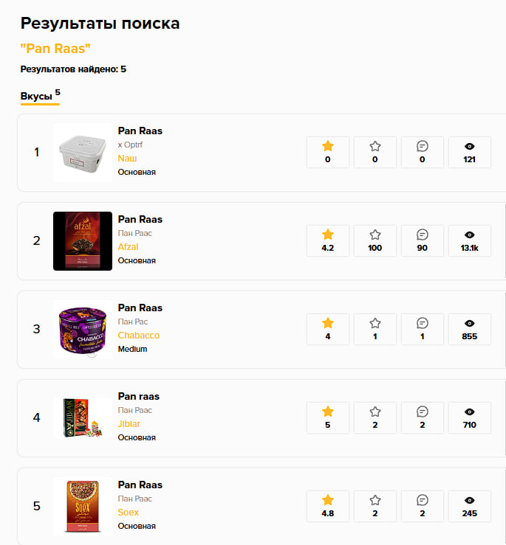Click the eye views box showing 13.1k
Image resolution: width=506 pixels, height=545 pixels.
click(470, 241)
